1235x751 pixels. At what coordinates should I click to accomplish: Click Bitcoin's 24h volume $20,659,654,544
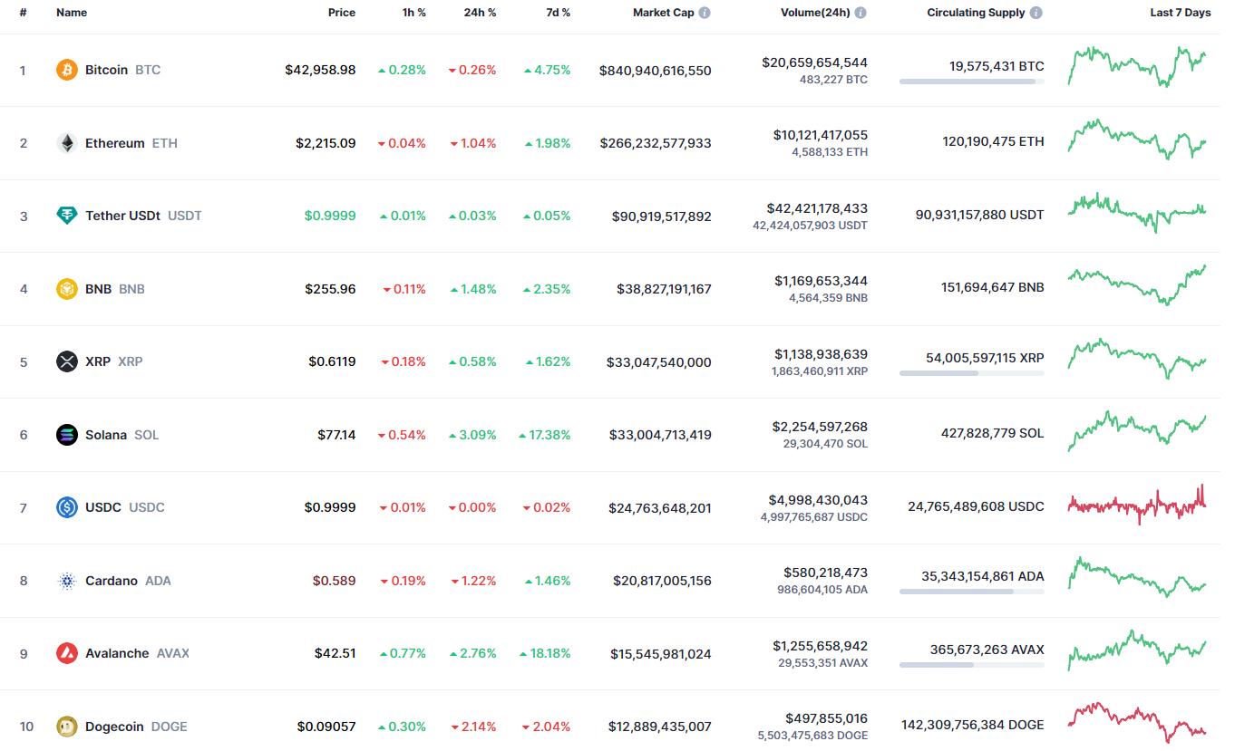[814, 63]
